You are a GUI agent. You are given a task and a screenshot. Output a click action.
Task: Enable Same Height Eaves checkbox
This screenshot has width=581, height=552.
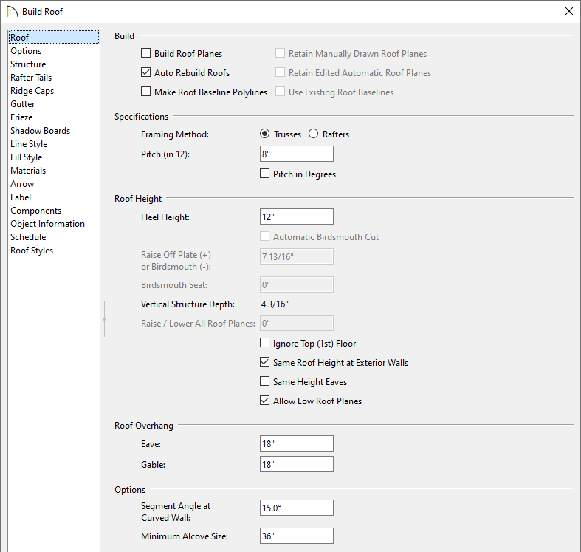tap(264, 381)
